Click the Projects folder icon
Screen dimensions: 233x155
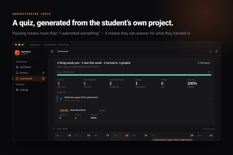(17, 73)
